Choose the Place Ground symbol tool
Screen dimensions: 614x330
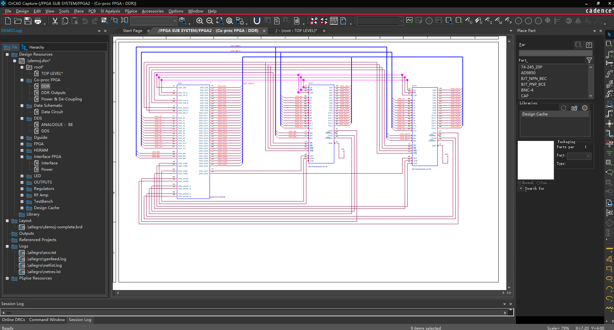click(x=609, y=153)
